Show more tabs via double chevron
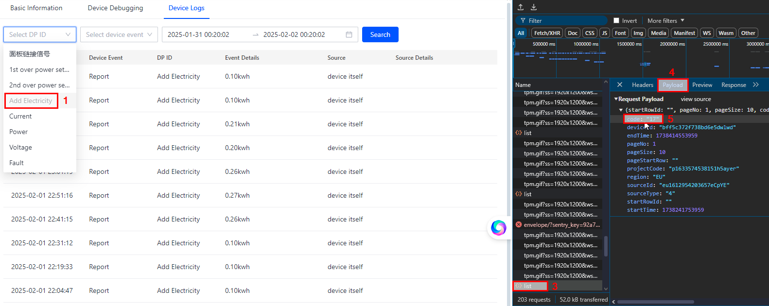 (x=756, y=85)
